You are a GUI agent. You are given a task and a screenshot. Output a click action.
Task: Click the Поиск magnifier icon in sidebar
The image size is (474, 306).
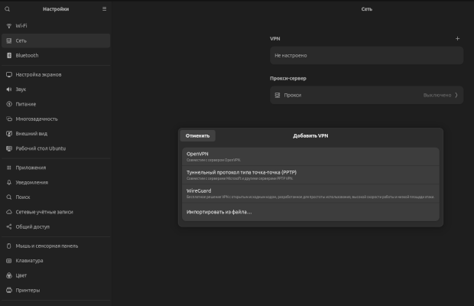pyautogui.click(x=9, y=197)
